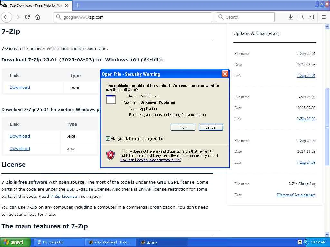Open History of 7-zip changes link
330x247 pixels.
(x=296, y=195)
